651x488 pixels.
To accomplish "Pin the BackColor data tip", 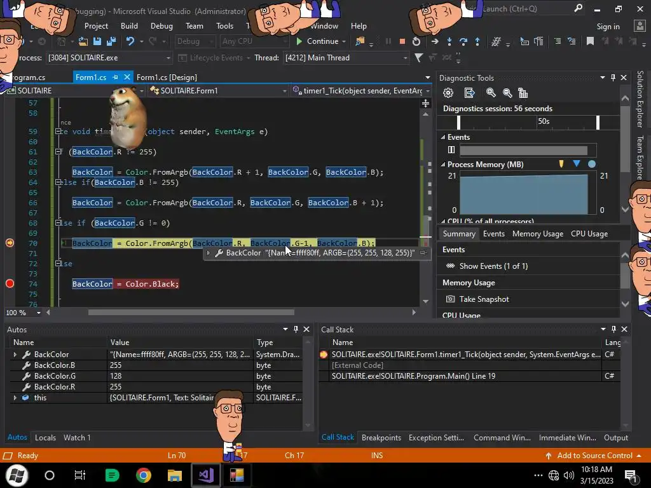I will click(x=423, y=253).
